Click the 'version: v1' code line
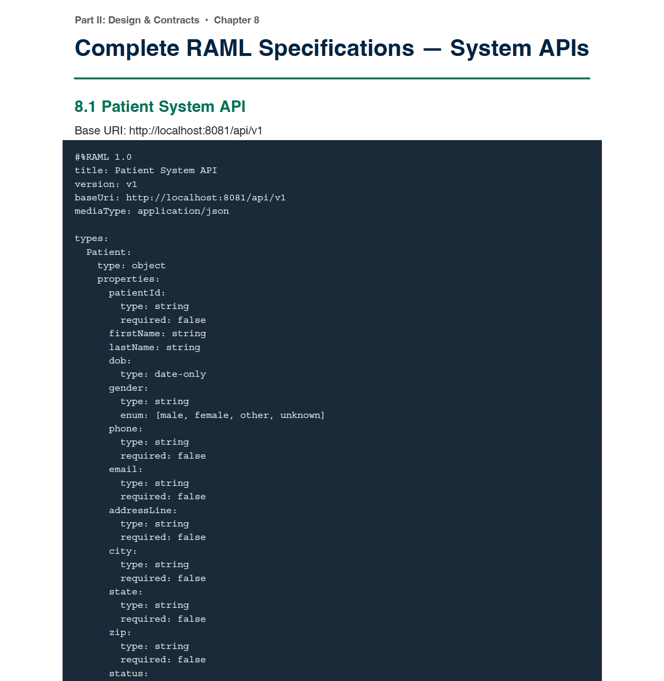 (x=106, y=184)
